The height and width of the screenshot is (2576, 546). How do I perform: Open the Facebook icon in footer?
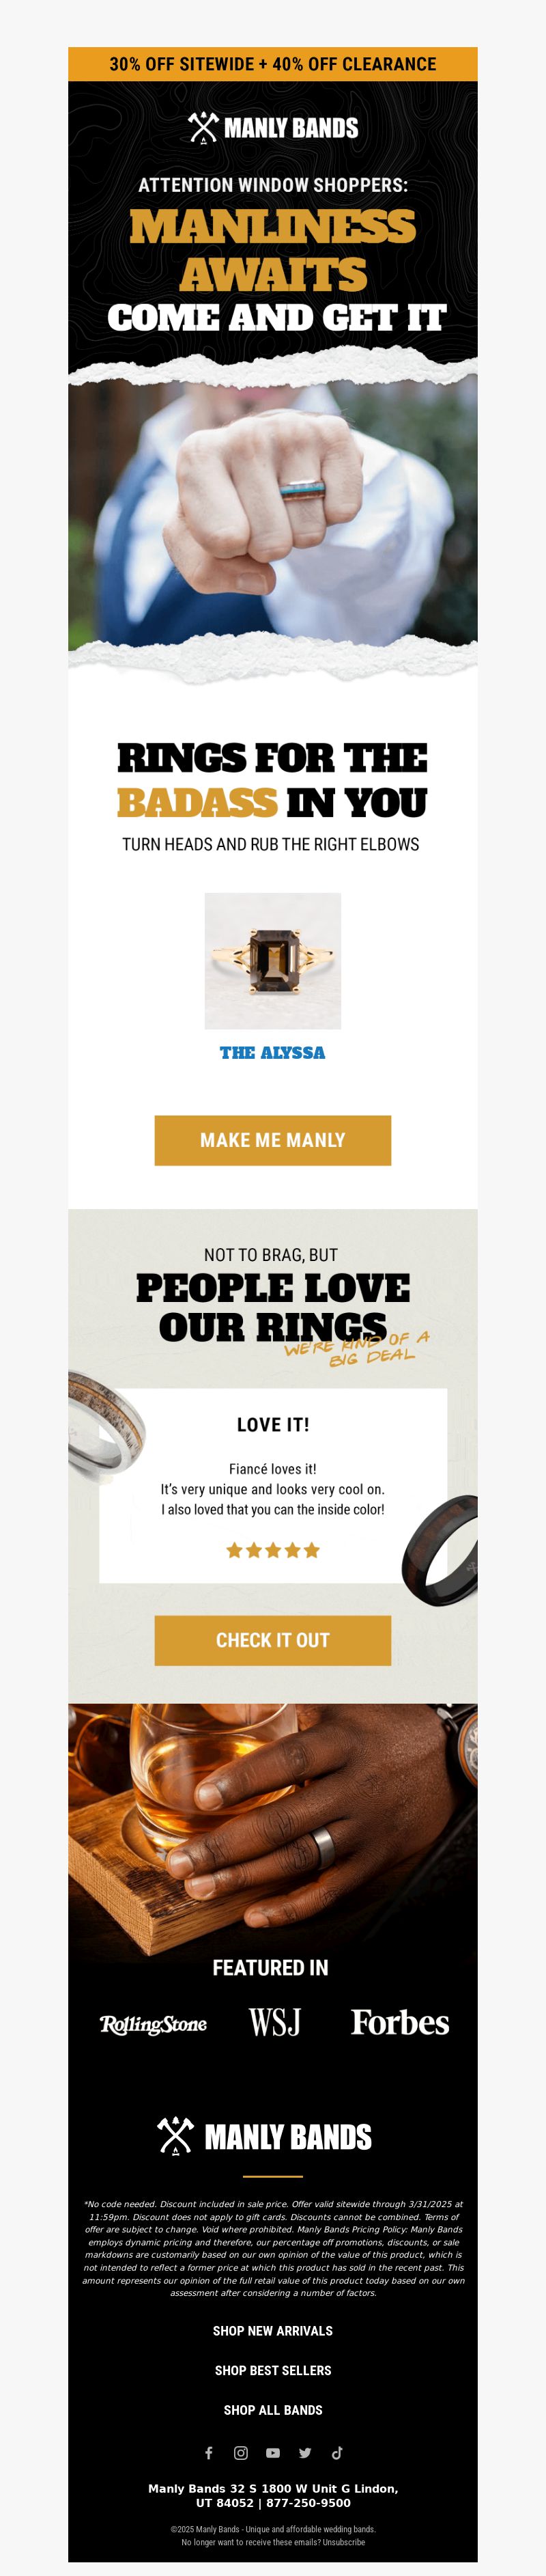pos(209,2452)
